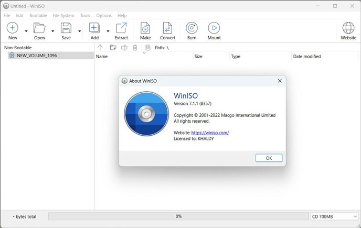Click the Add files toolbar icon
Image resolution: width=361 pixels, height=228 pixels.
pyautogui.click(x=94, y=28)
